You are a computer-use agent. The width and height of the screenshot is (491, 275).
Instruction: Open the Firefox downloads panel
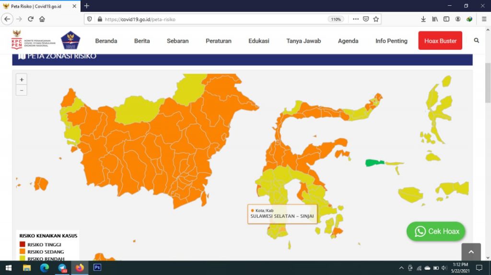423,19
